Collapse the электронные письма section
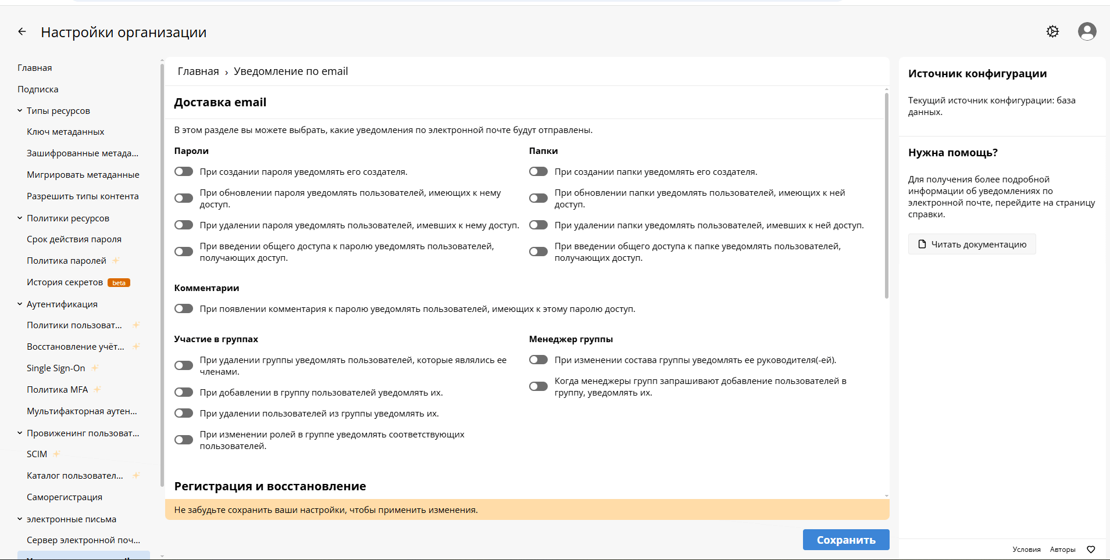 click(20, 519)
